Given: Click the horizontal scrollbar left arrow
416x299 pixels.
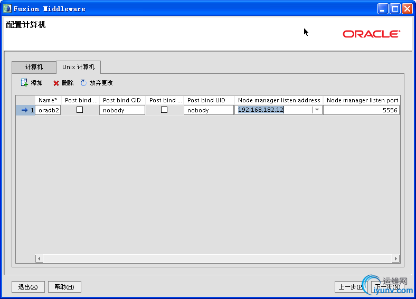Looking at the screenshot, I should 39,258.
